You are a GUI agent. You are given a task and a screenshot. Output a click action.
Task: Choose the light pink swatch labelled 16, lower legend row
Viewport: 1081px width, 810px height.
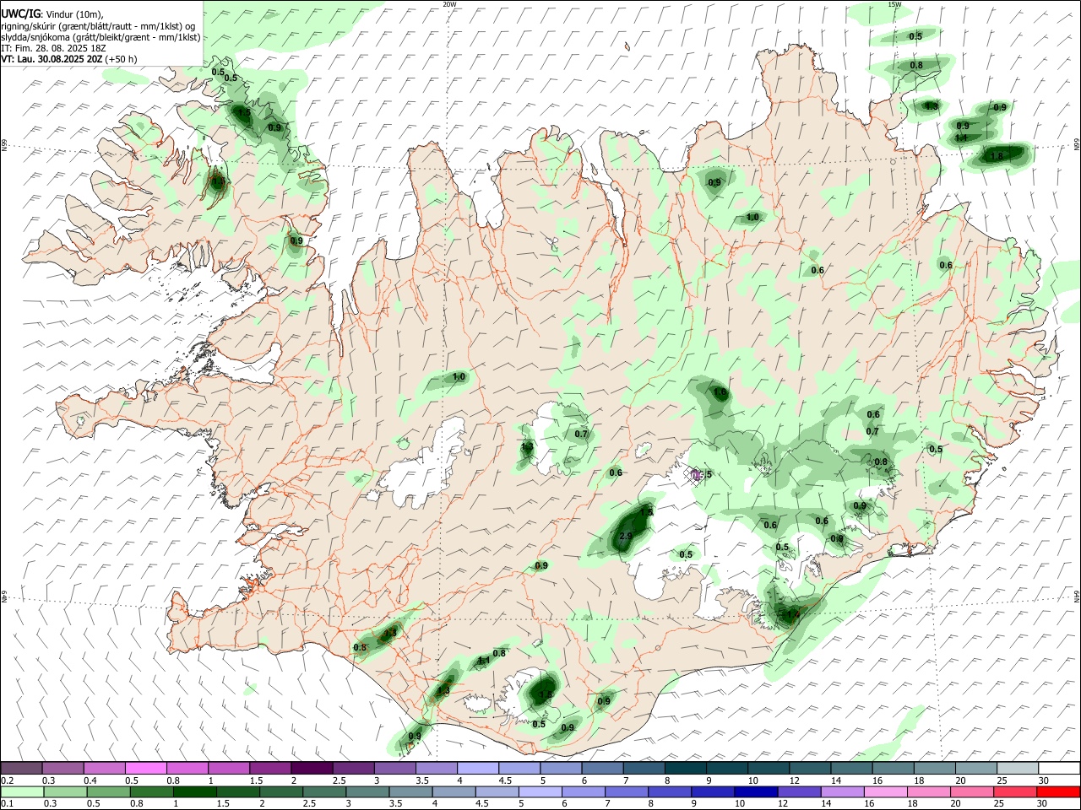point(885,791)
